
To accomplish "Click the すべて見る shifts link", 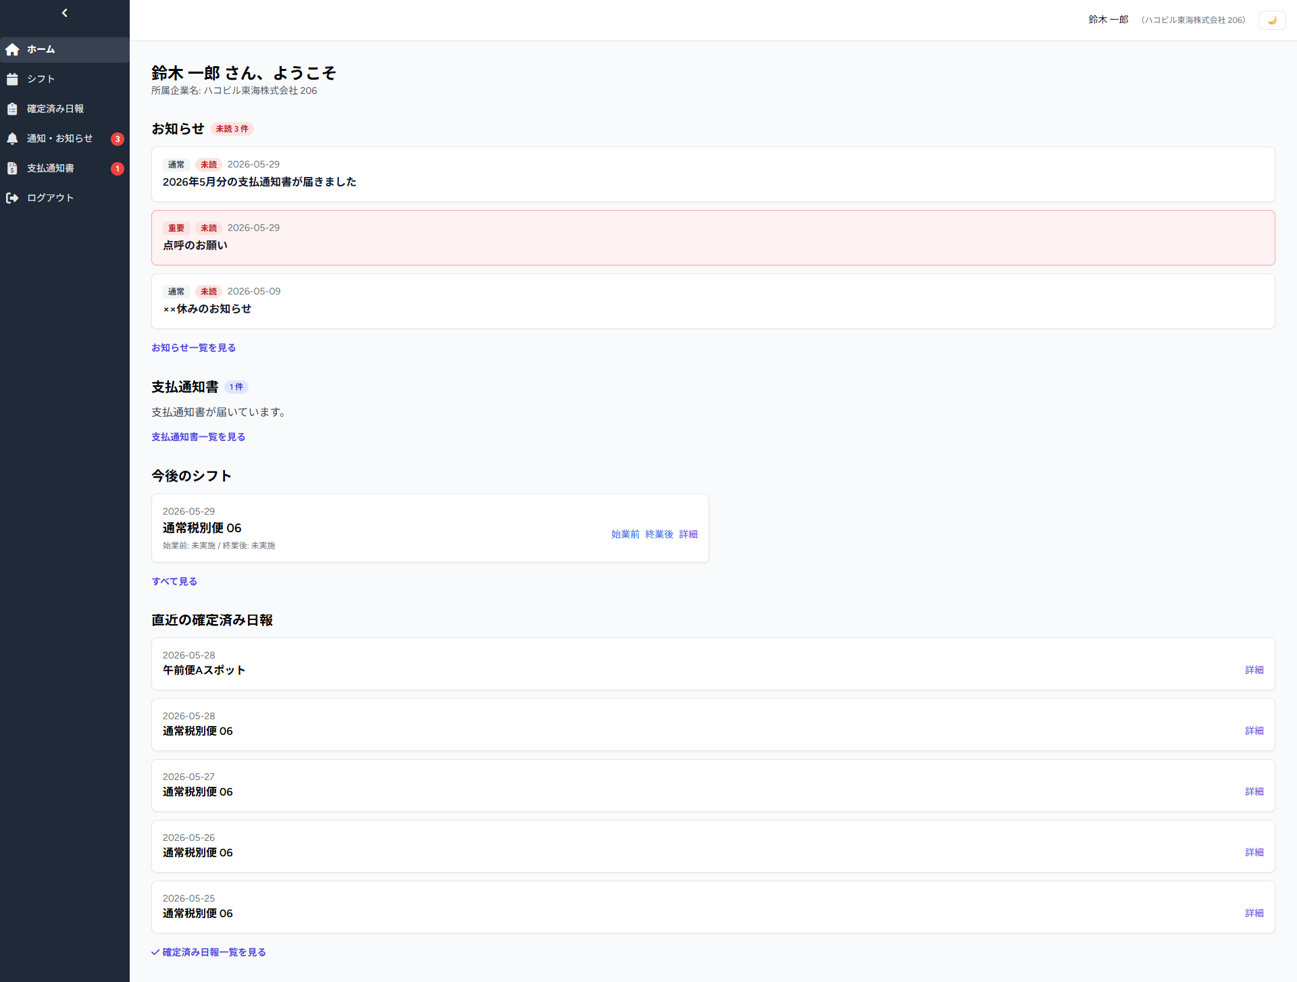I will (174, 582).
